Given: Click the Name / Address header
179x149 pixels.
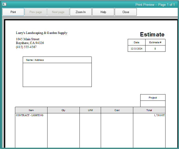Looking at the screenshot, I should [x=57, y=60].
